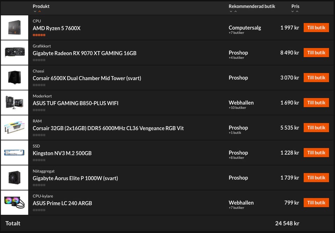The image size is (335, 233).
Task: Show +10 butiker for ASUS TUF motherboard
Action: [x=237, y=108]
